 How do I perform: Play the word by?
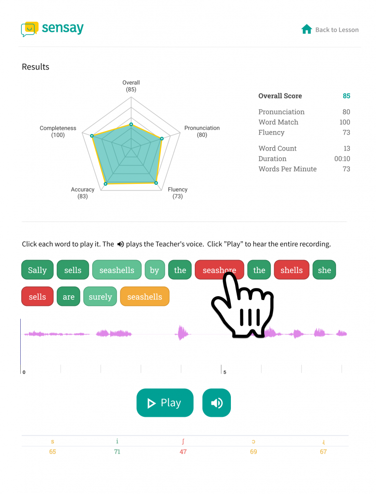[155, 270]
